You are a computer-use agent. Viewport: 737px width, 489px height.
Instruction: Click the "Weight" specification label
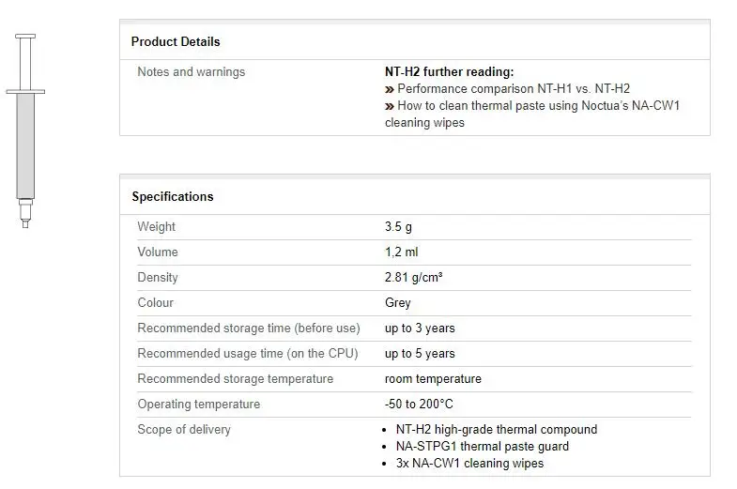157,226
